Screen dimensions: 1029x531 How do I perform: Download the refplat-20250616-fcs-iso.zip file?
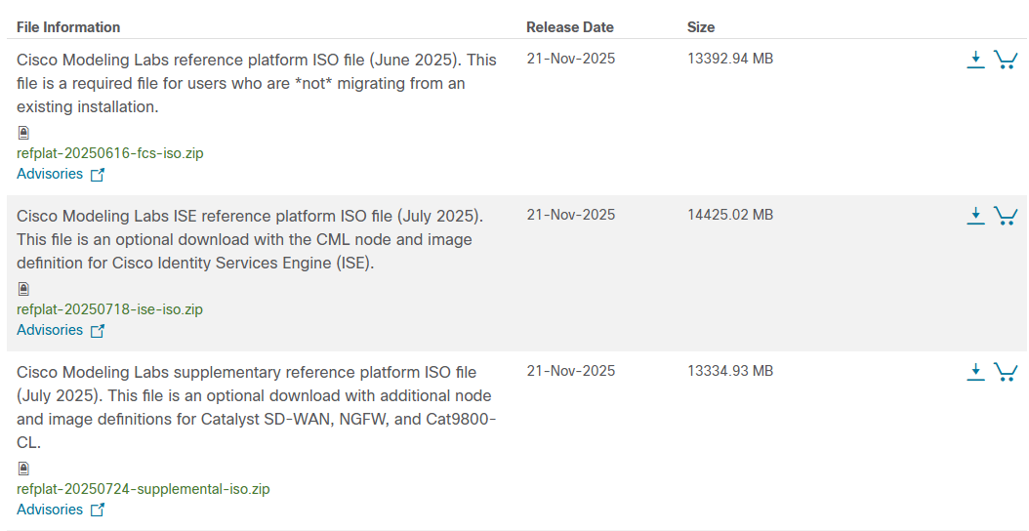975,60
